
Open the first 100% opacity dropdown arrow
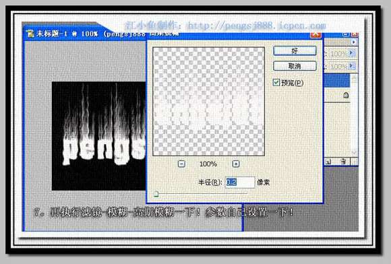[352, 53]
